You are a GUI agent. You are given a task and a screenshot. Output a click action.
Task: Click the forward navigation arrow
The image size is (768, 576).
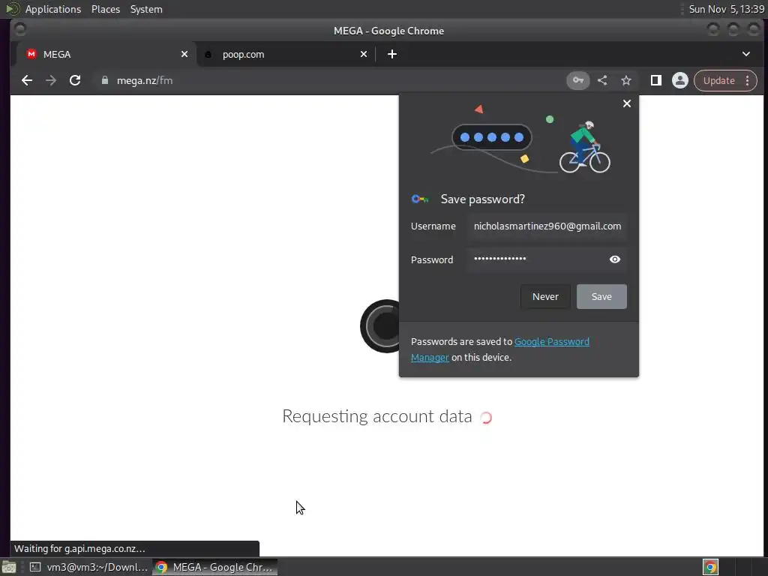click(51, 80)
